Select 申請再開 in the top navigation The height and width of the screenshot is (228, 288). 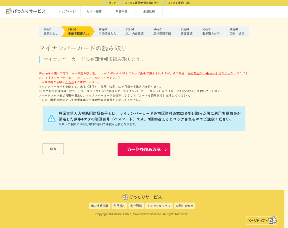coord(122,12)
